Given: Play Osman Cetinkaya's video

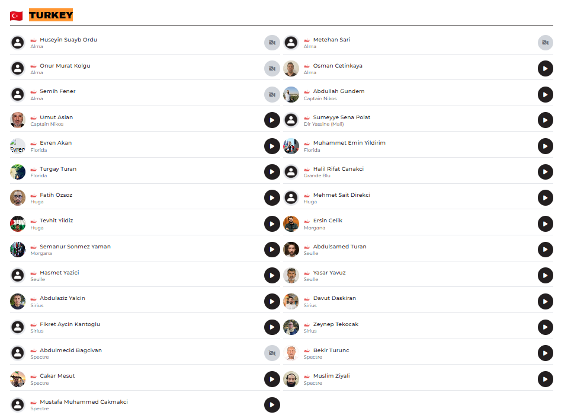Looking at the screenshot, I should tap(546, 69).
